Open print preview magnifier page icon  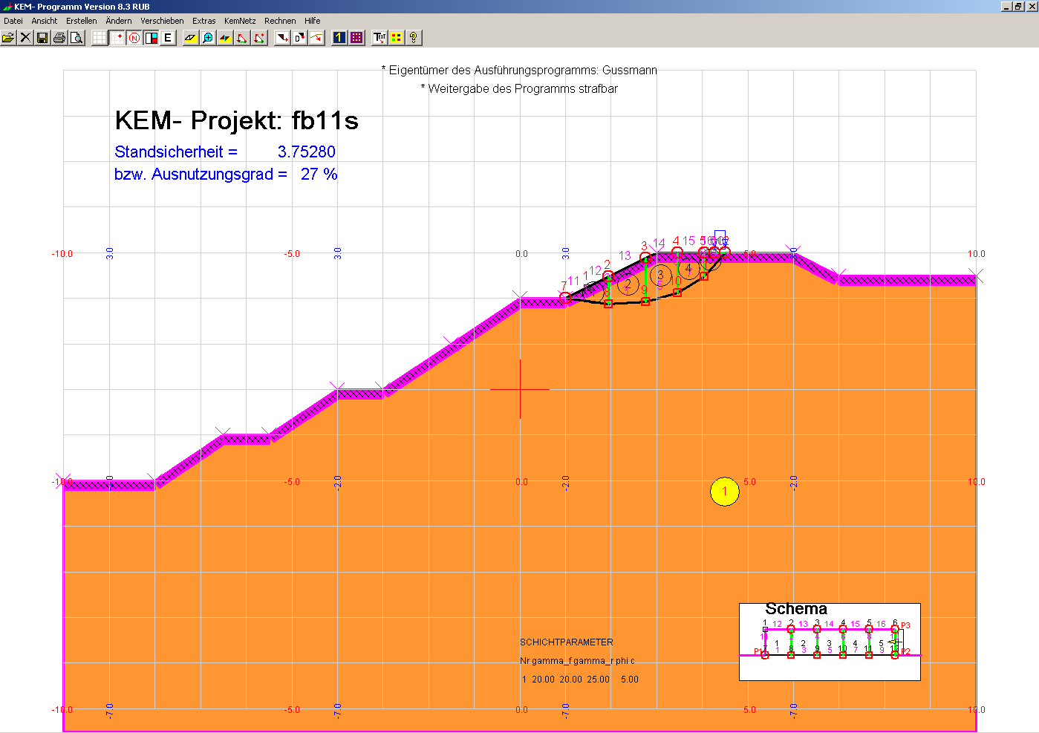pyautogui.click(x=76, y=37)
